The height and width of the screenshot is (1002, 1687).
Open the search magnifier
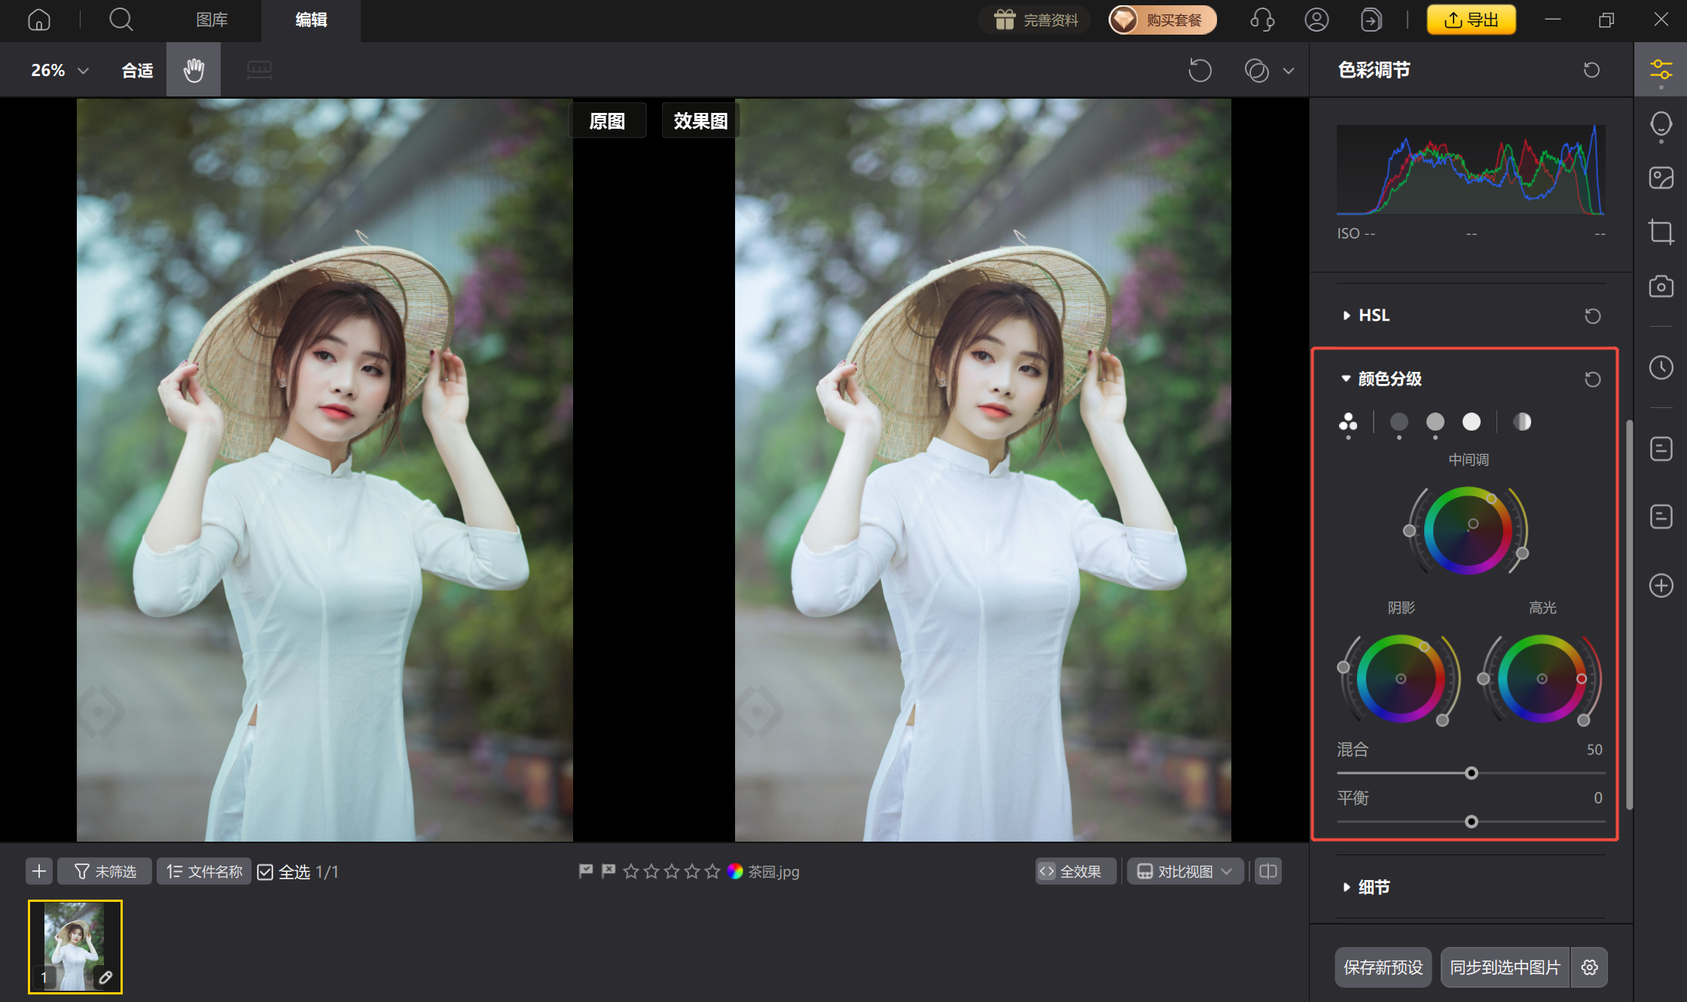(120, 20)
